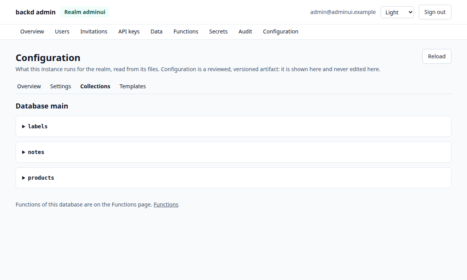Select the Collections sub-tab
This screenshot has height=280, width=467.
pos(95,86)
